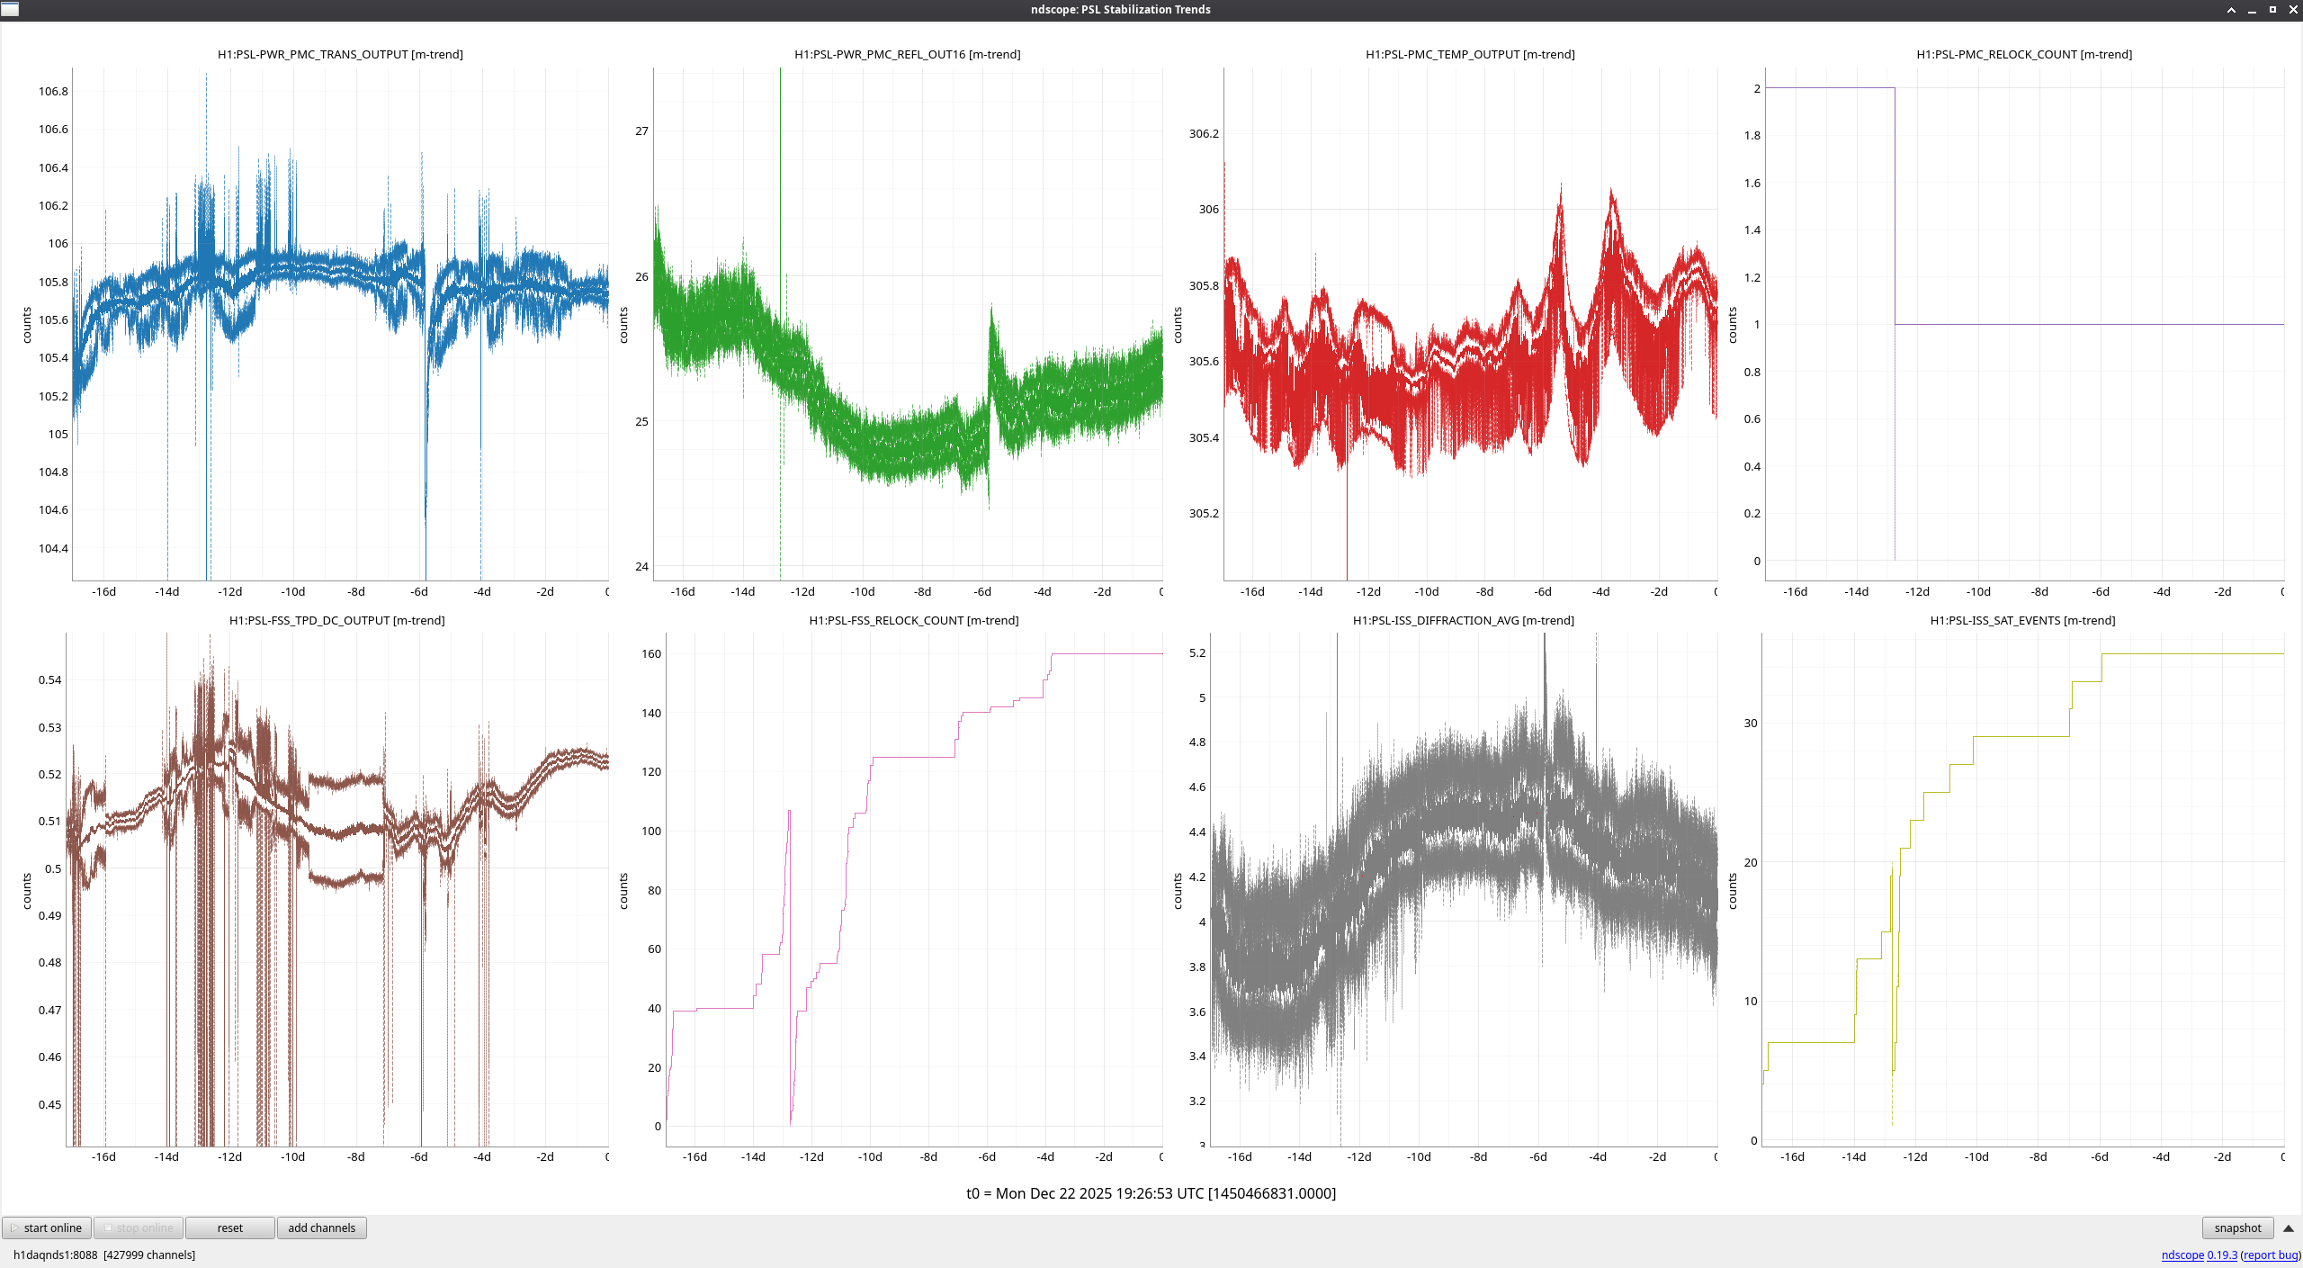Viewport: 2303px width, 1268px height.
Task: Expand the panel with the triangle arrow
Action: pos(2288,1228)
